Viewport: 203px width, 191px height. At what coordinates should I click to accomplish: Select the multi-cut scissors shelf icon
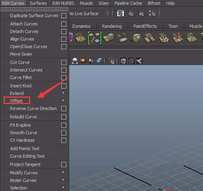pos(95,38)
